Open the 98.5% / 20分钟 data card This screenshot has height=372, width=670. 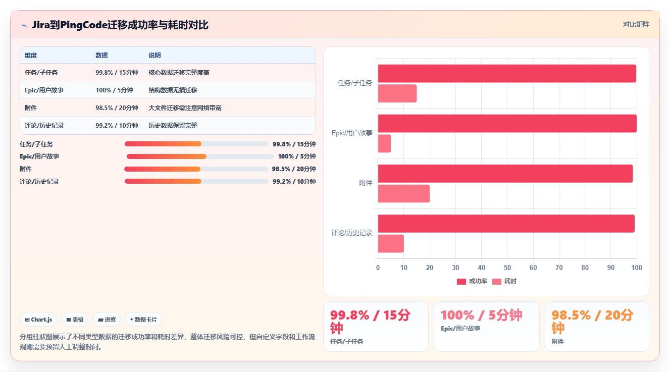click(597, 327)
